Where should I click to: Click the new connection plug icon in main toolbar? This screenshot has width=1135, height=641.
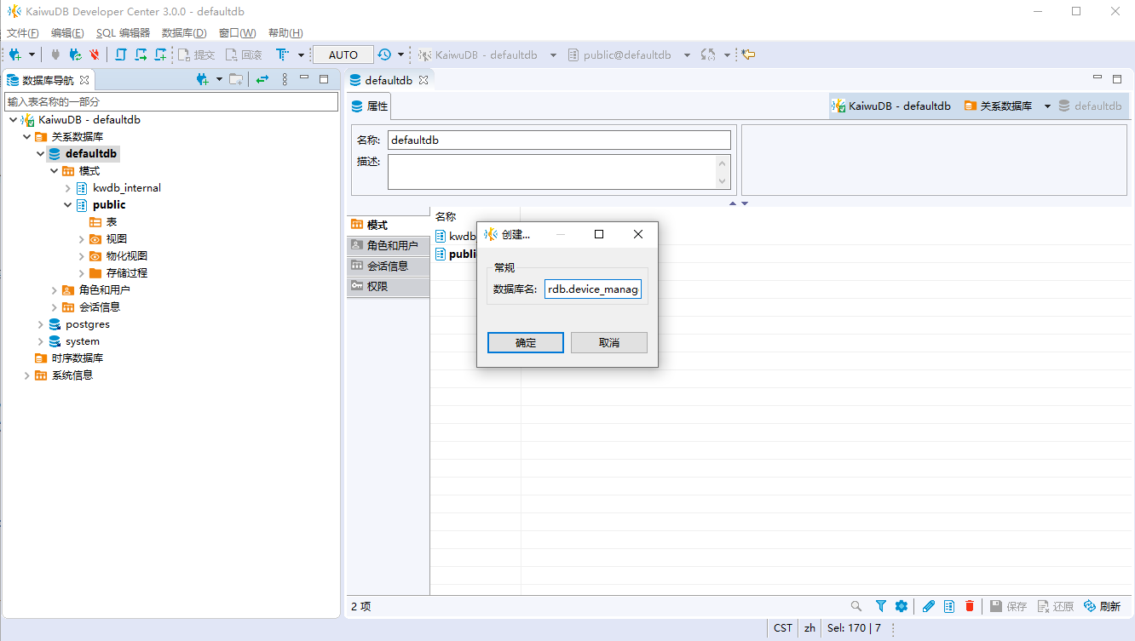pyautogui.click(x=15, y=54)
